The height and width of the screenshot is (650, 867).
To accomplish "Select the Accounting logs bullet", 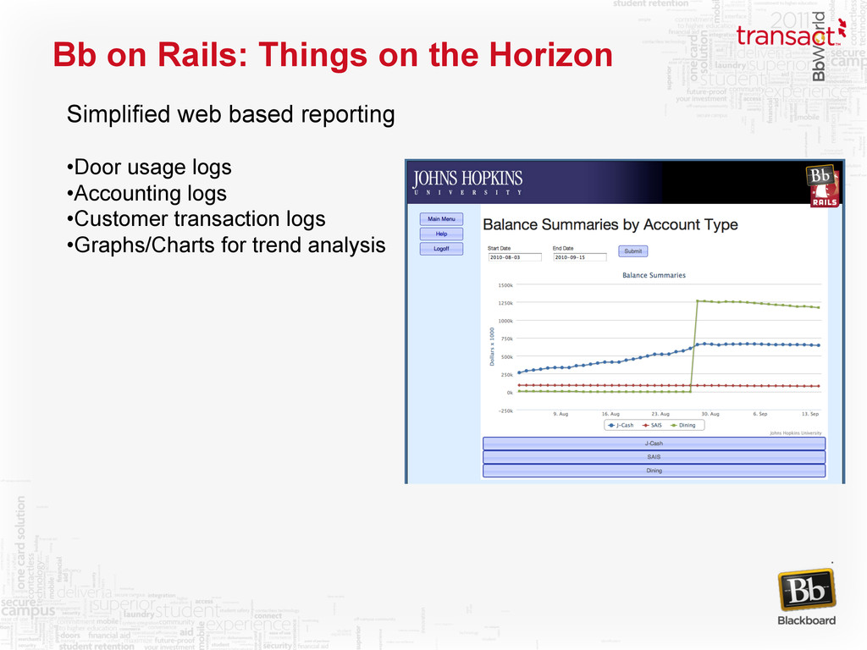I will (146, 193).
